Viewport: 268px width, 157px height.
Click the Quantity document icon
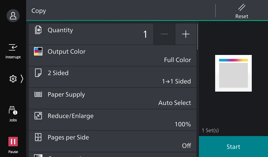click(38, 30)
